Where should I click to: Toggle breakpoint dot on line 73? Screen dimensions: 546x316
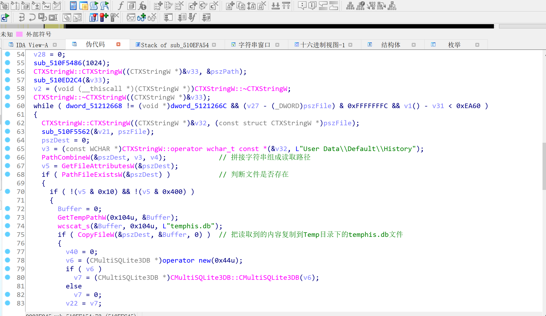(x=8, y=217)
